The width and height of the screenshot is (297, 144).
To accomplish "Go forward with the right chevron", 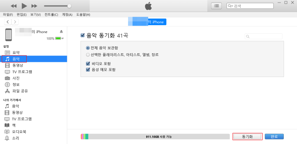I will pyautogui.click(x=15, y=22).
